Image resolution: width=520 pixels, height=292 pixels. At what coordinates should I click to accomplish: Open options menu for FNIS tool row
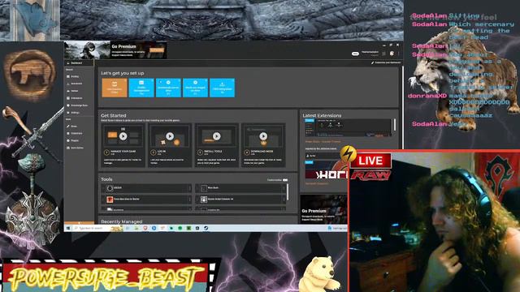click(x=190, y=200)
